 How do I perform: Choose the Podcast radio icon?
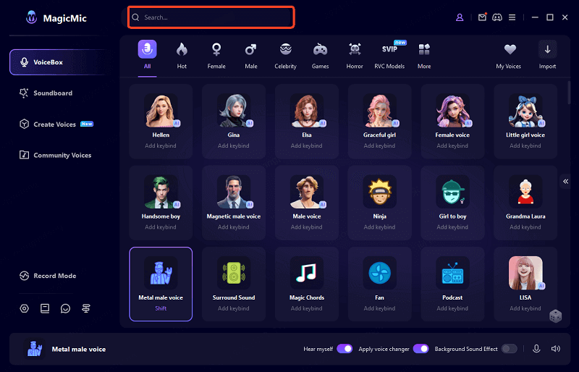coord(452,273)
